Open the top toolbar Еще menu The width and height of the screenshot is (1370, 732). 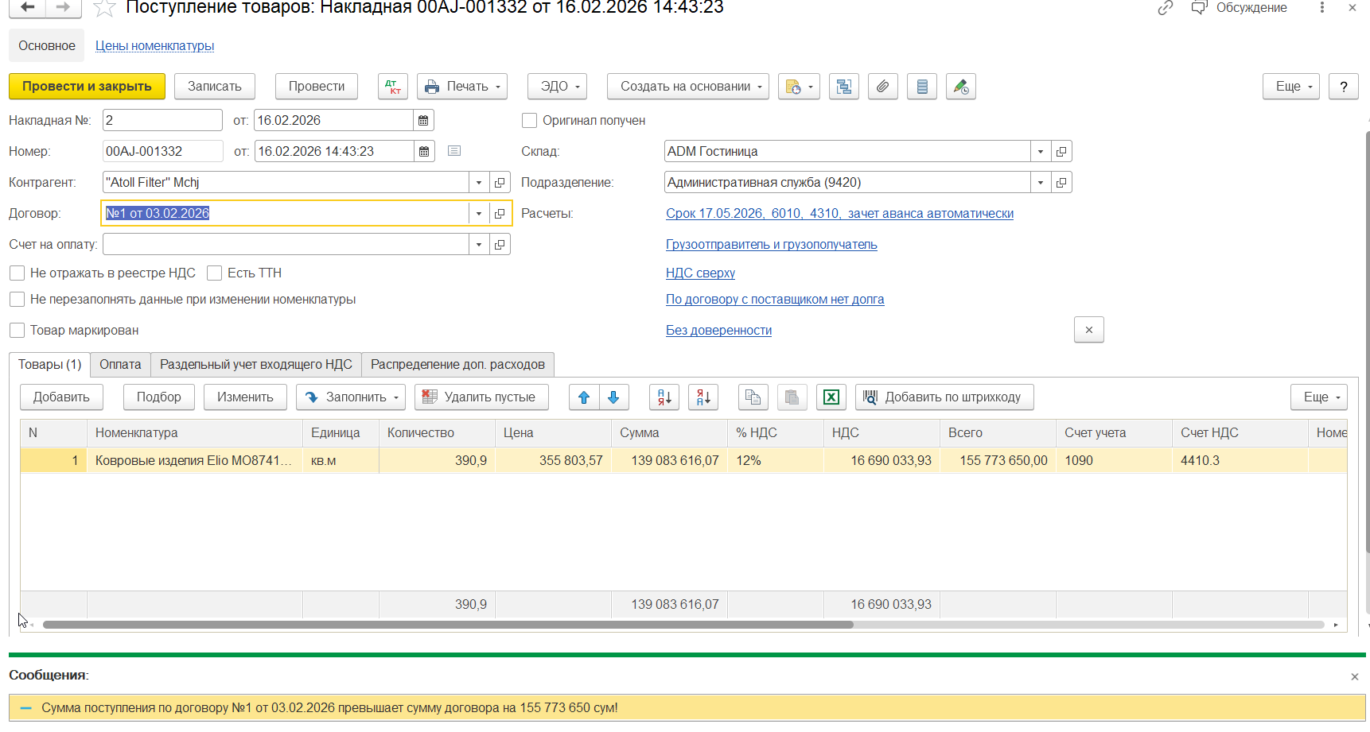(x=1291, y=87)
